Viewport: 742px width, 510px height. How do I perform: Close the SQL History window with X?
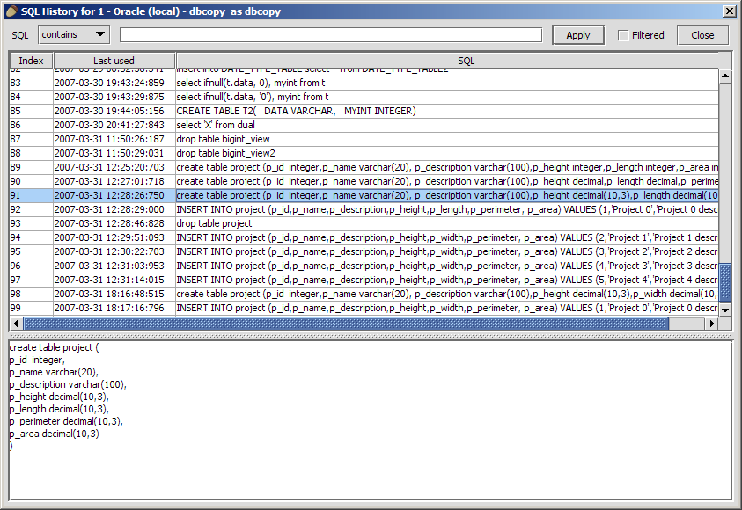pyautogui.click(x=731, y=11)
